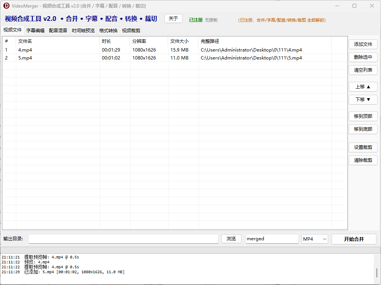Open the 关于 About dialog
Screen dimensions: 381x285
tap(173, 18)
